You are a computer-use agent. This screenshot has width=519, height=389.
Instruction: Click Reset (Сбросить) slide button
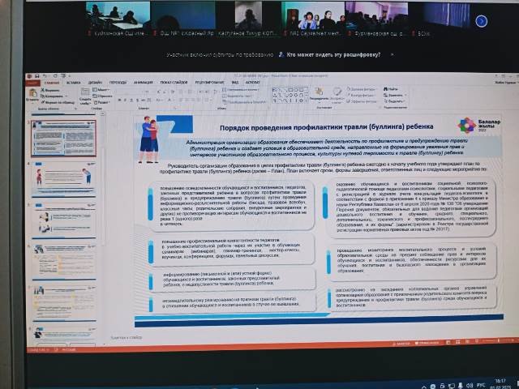coord(103,96)
